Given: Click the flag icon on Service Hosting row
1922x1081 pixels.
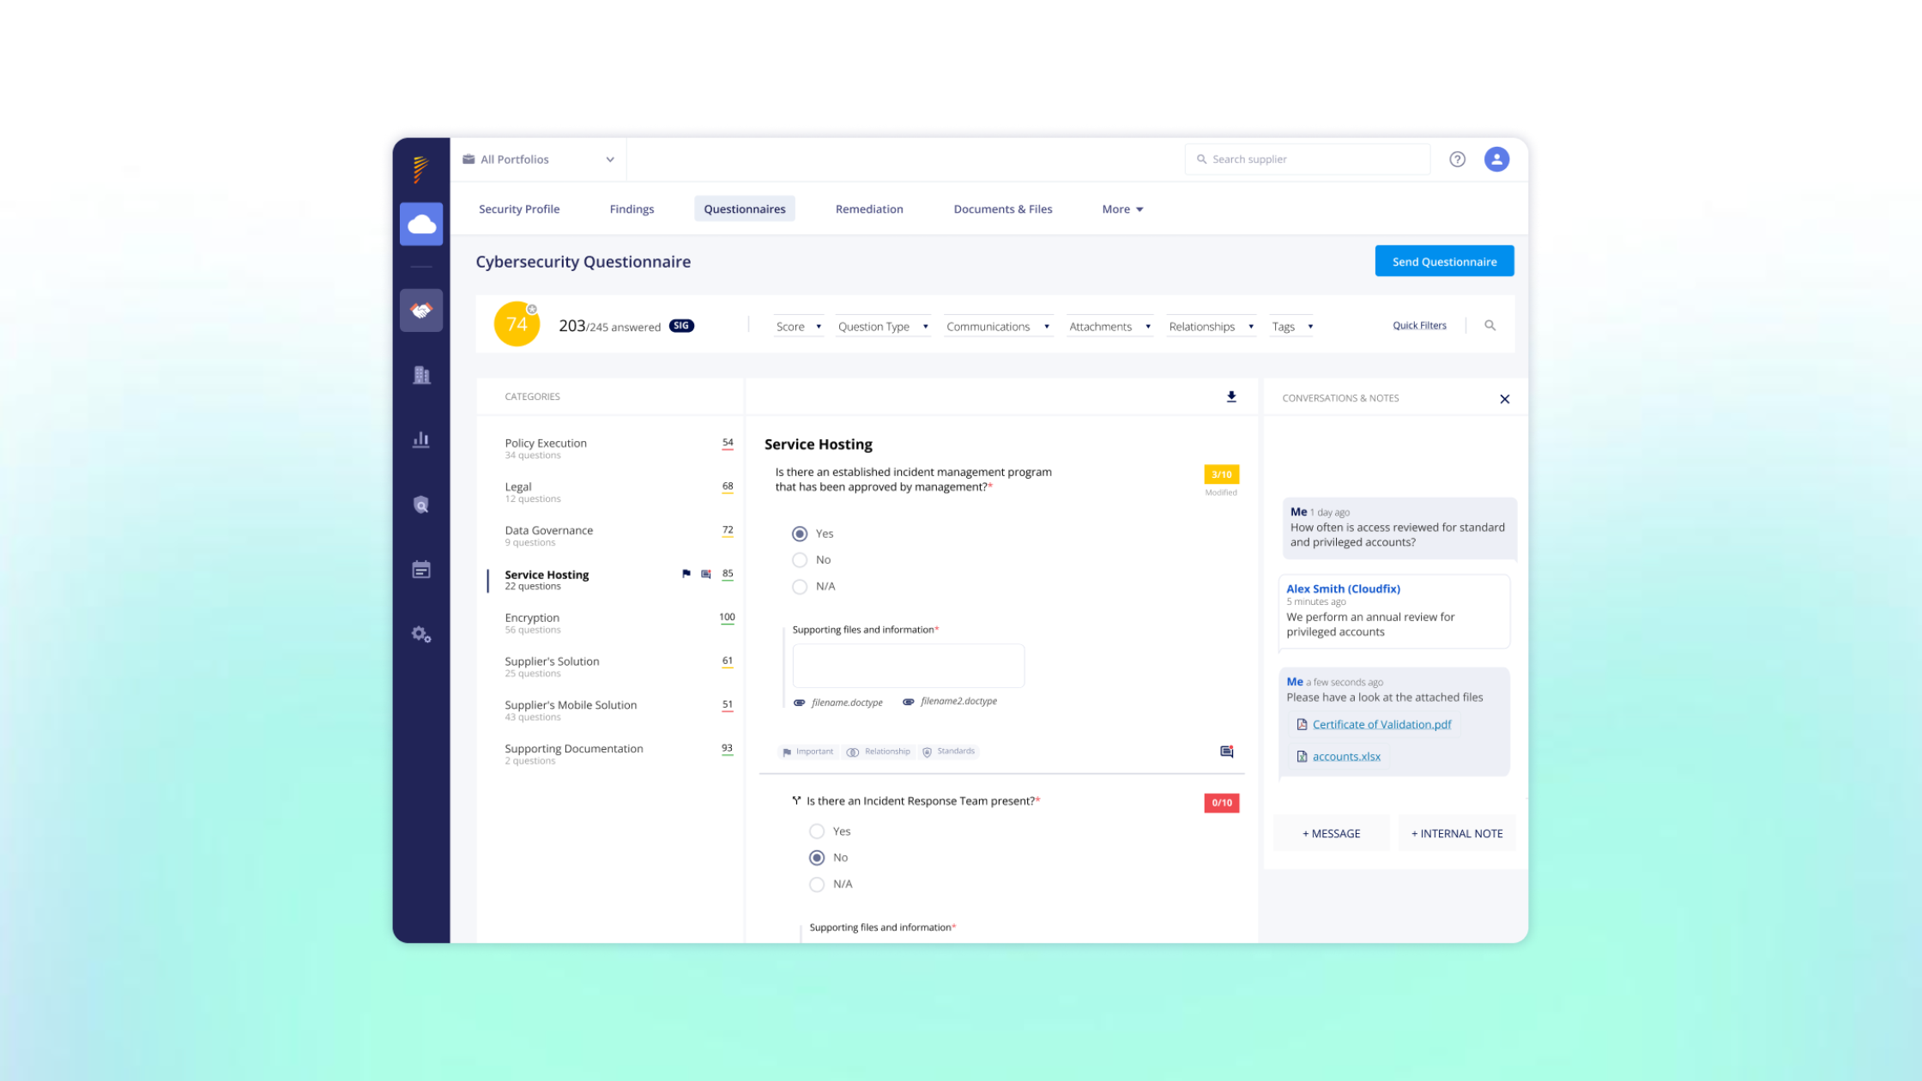Looking at the screenshot, I should (686, 574).
